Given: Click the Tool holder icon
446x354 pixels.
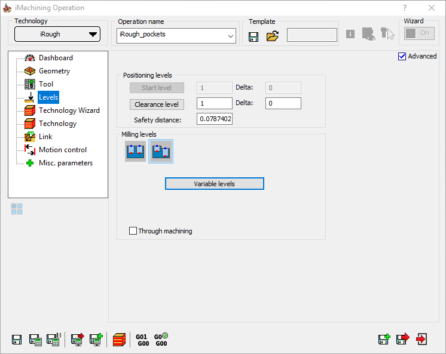Looking at the screenshot, I should pos(30,84).
